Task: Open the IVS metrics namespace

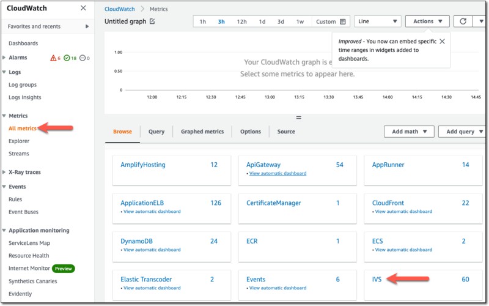Action: pos(377,279)
